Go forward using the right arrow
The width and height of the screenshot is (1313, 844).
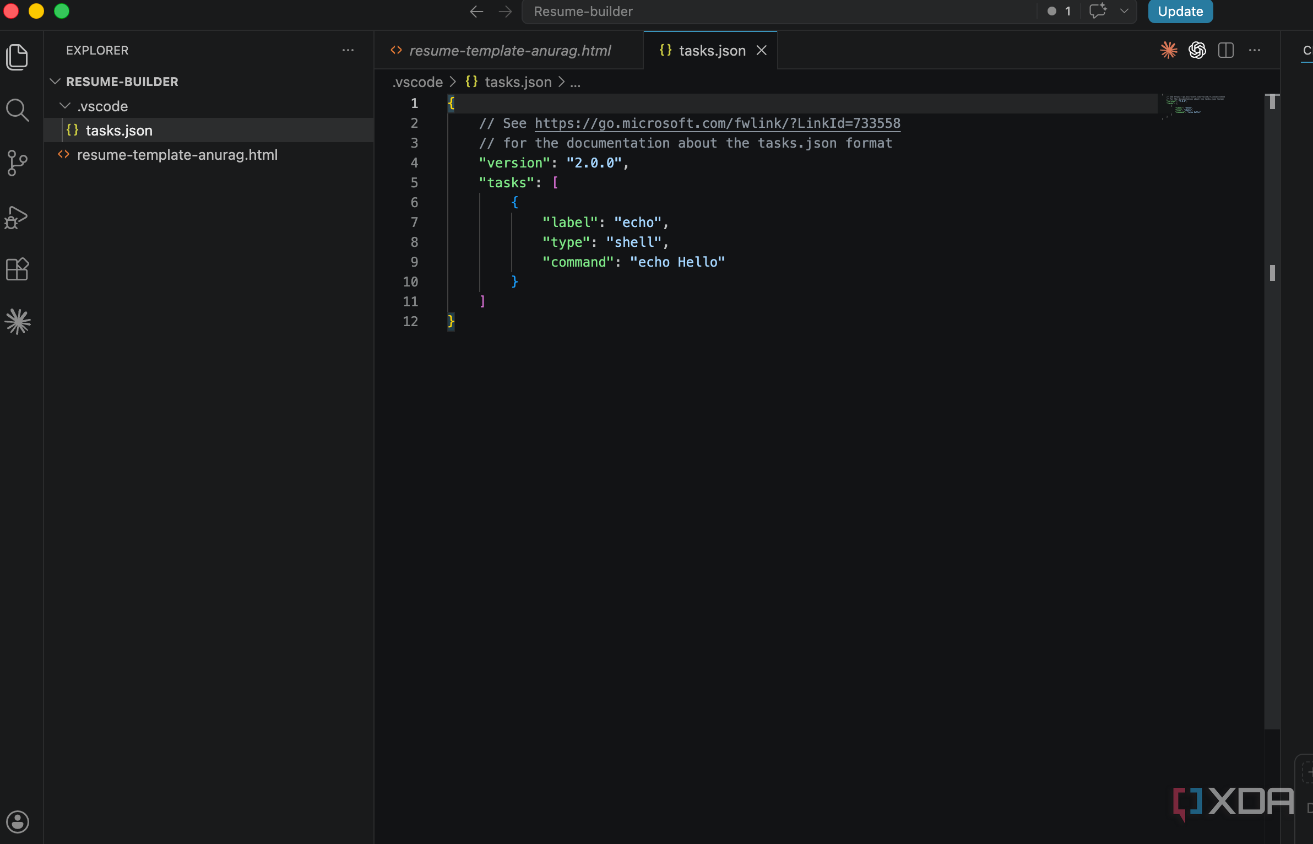pos(505,11)
